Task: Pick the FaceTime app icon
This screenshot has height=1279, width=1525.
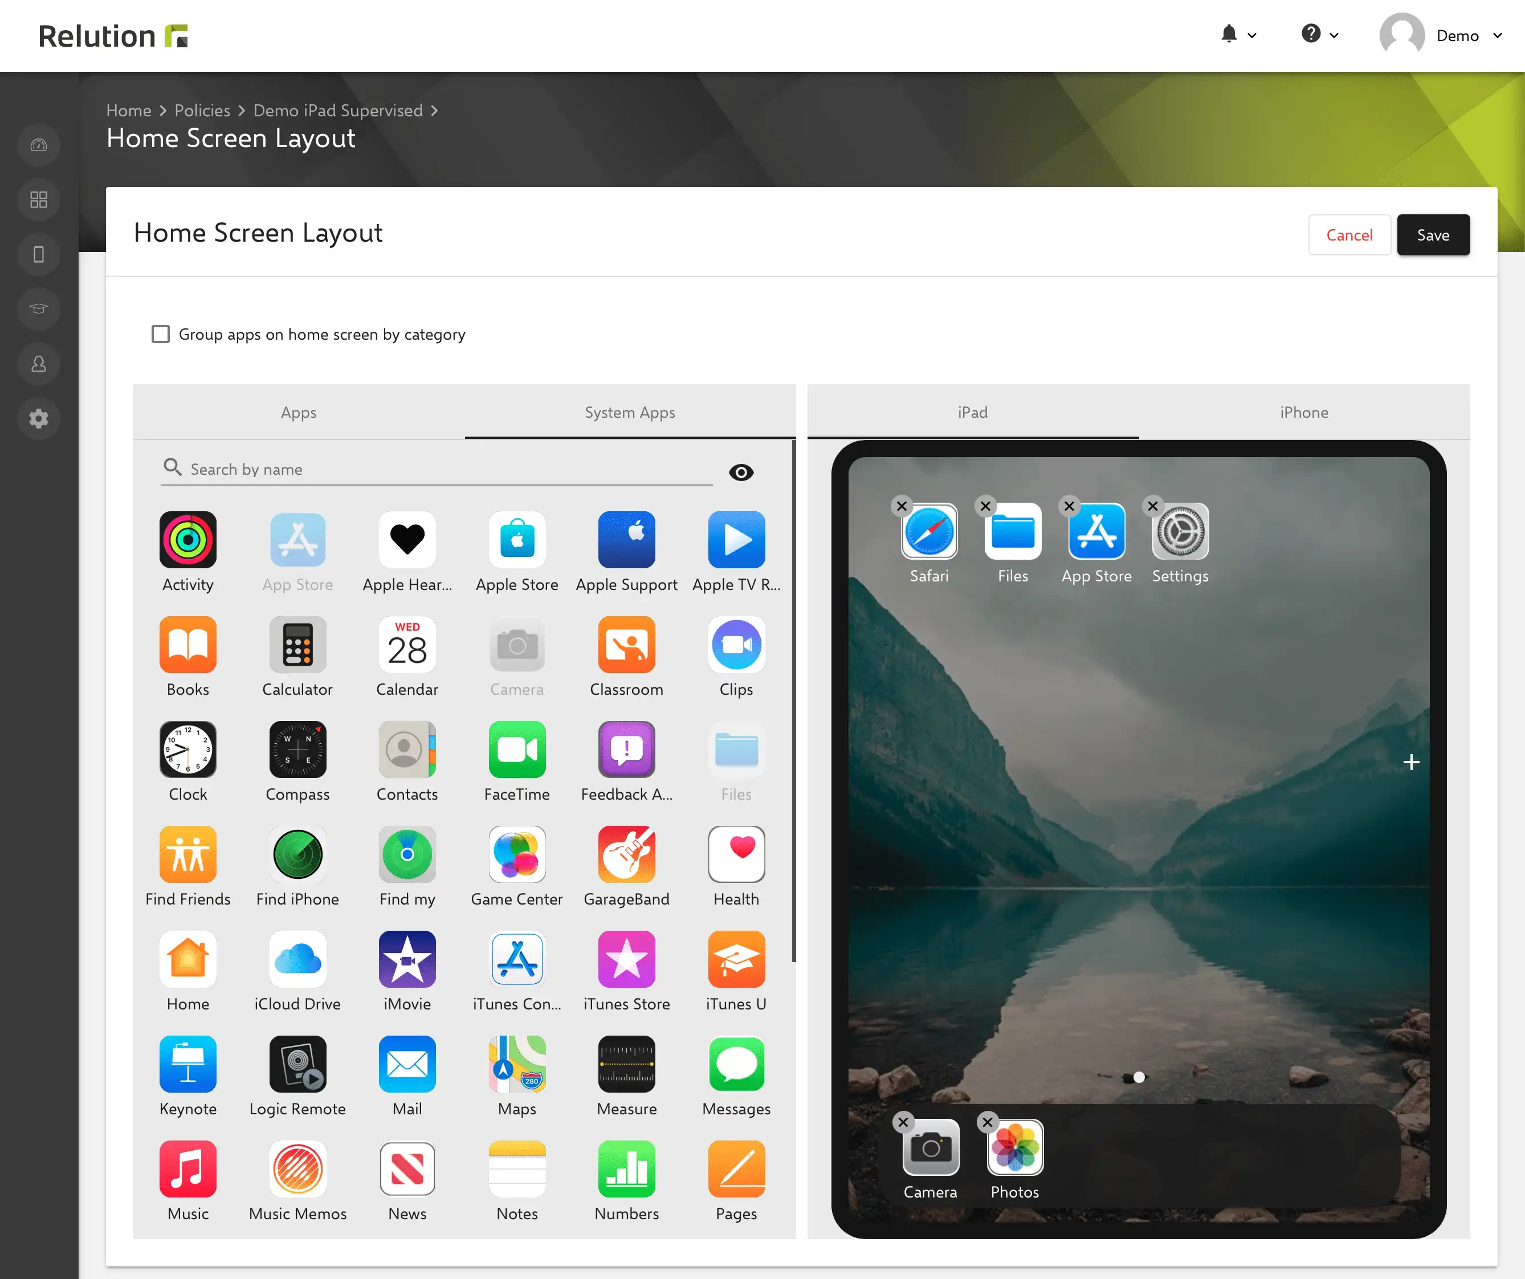Action: [x=516, y=749]
